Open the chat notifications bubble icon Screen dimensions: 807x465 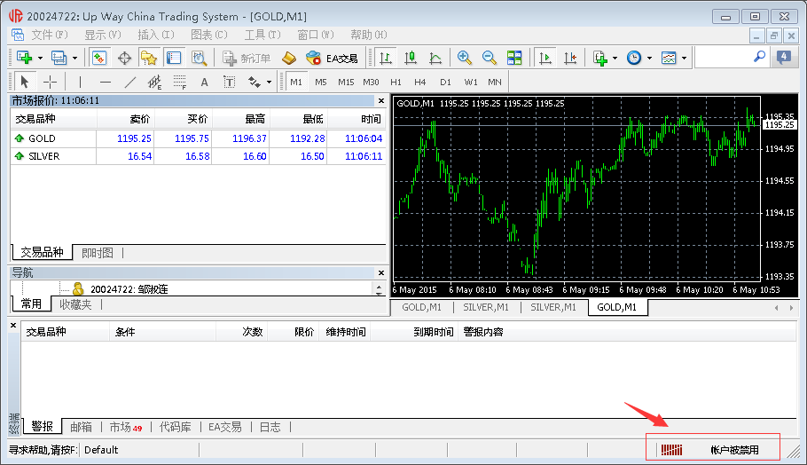[784, 57]
